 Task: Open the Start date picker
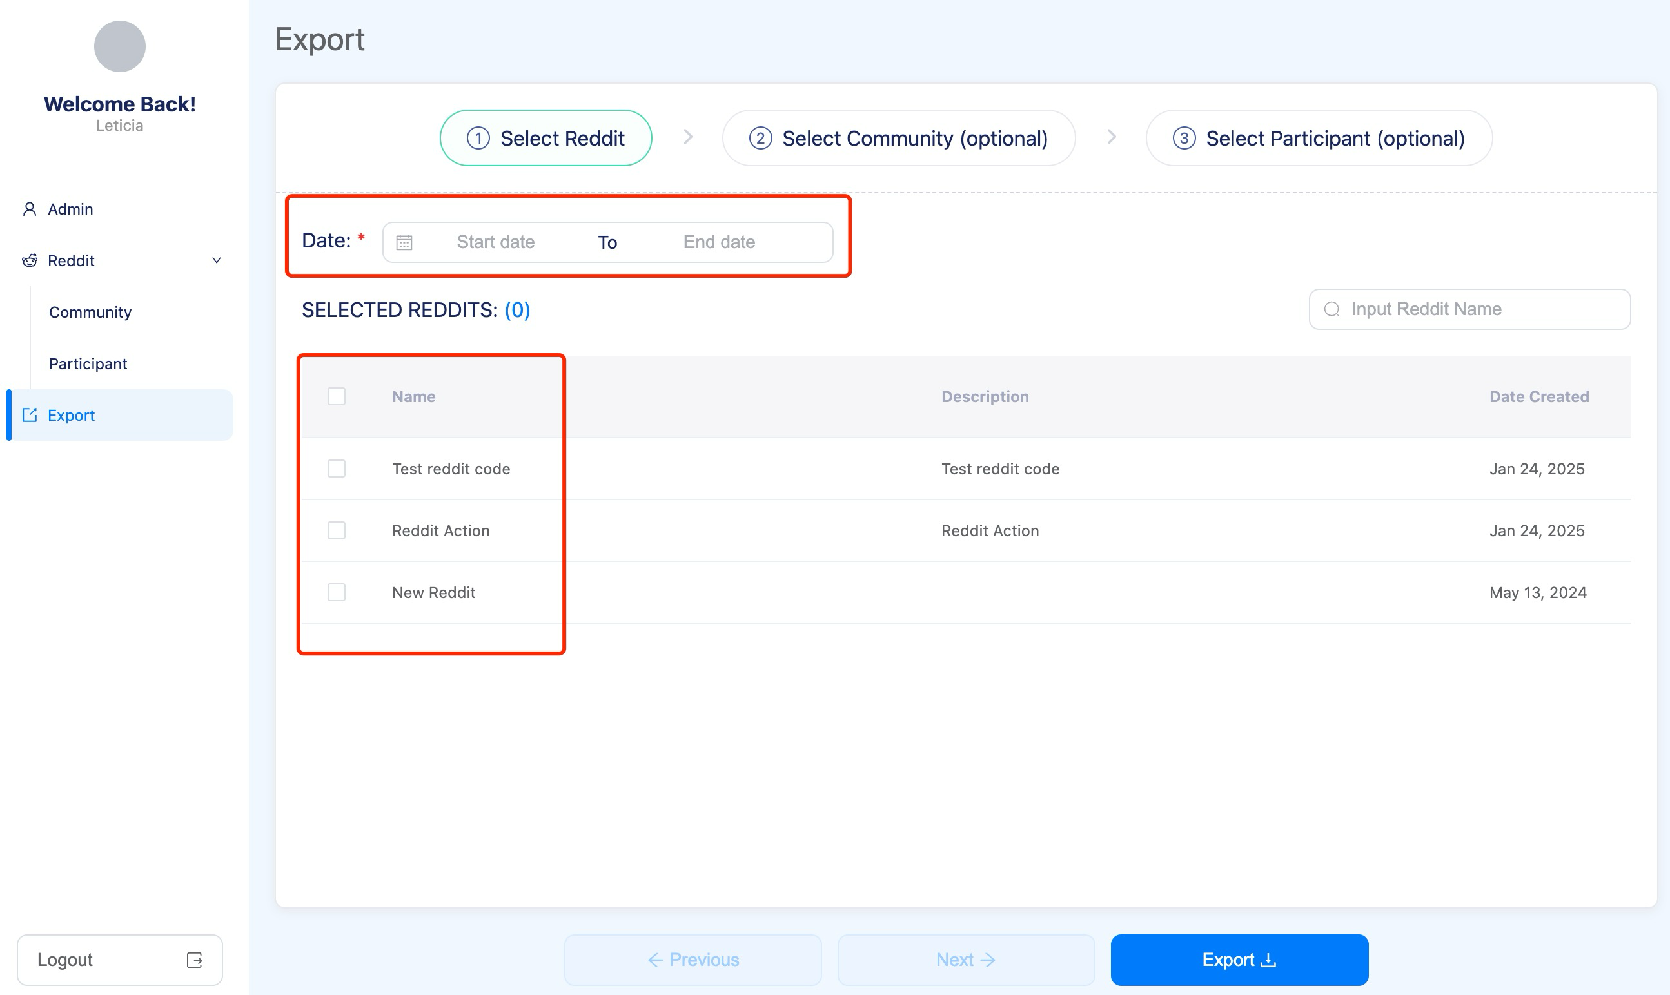tap(496, 242)
